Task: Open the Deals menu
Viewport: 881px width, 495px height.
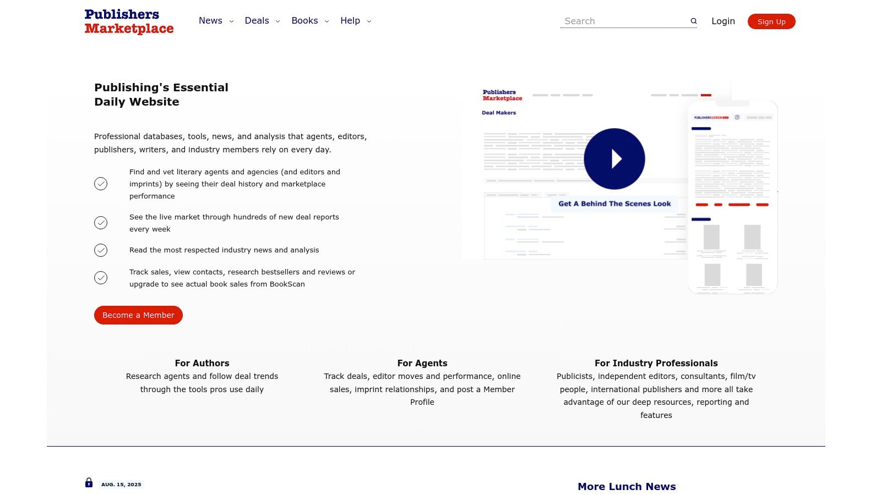Action: (x=257, y=21)
